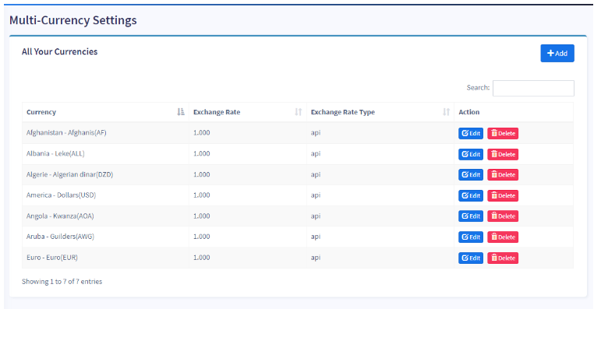This screenshot has height=344, width=601.
Task: Sort table by Exchange Rate Type column
Action: click(x=380, y=112)
